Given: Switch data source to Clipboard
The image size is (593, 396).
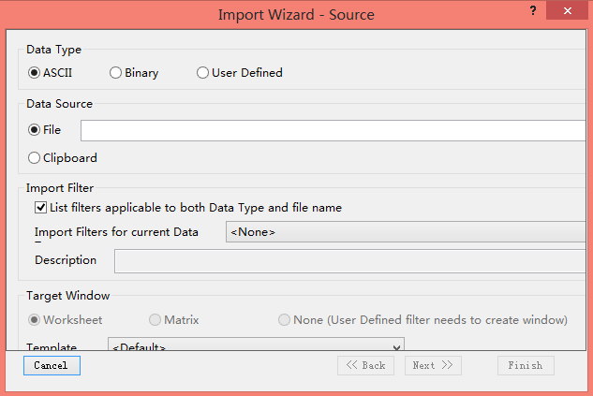Looking at the screenshot, I should click(x=35, y=158).
